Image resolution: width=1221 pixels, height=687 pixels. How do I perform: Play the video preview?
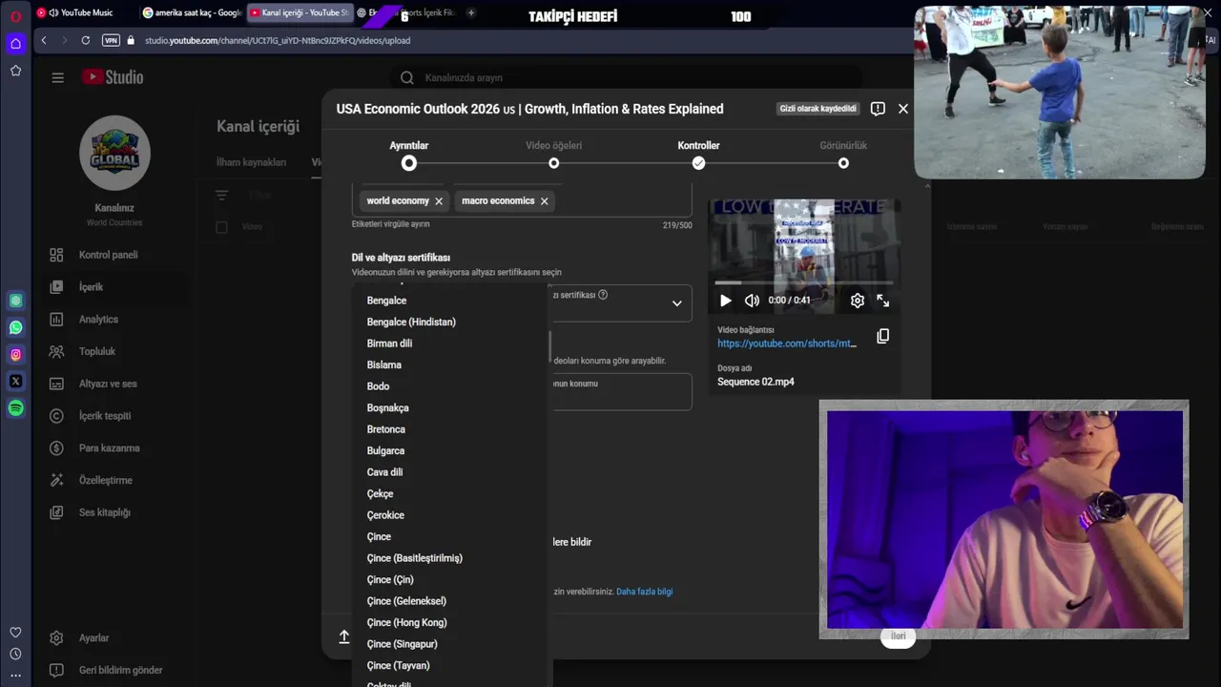click(725, 301)
